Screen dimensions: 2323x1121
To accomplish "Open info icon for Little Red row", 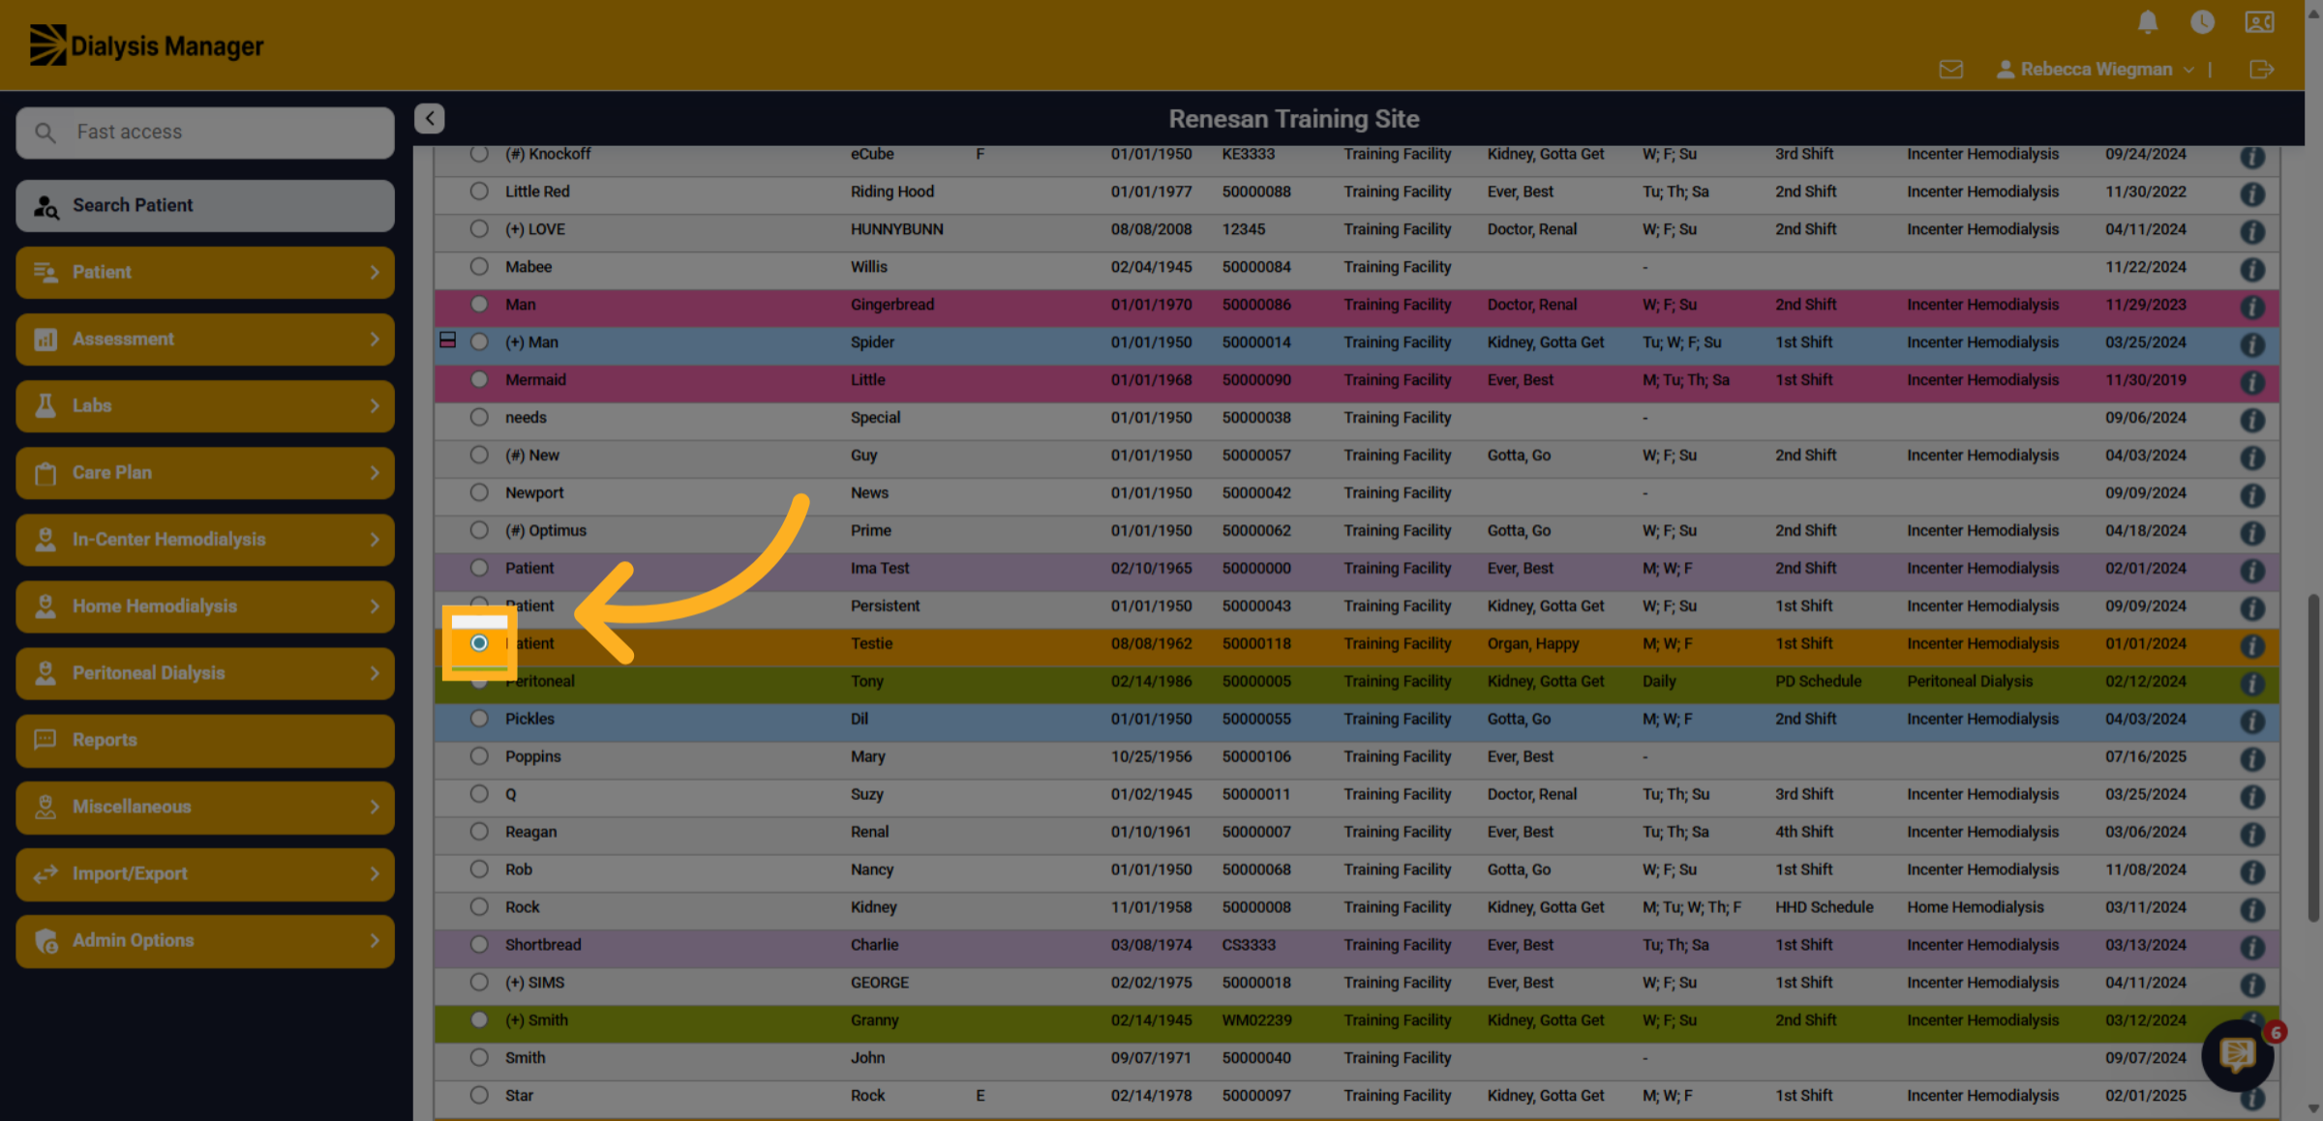I will (2252, 193).
